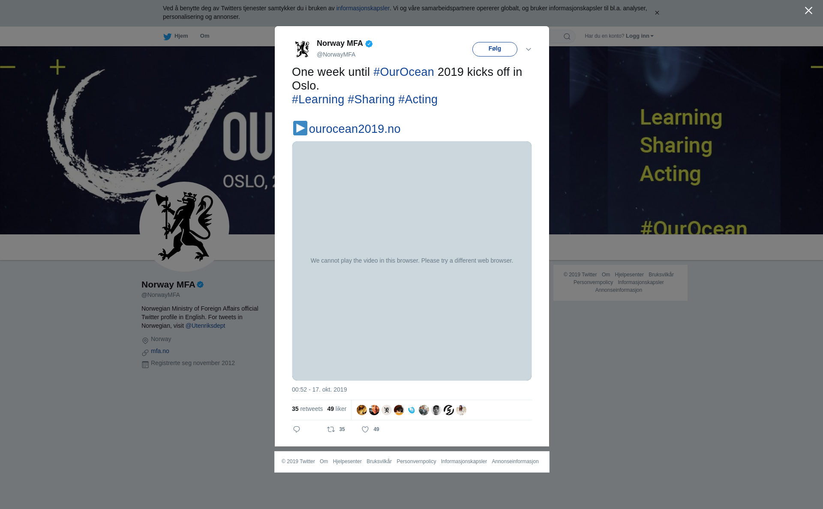Click Norway MFA lion avatar in tweet

pyautogui.click(x=302, y=49)
